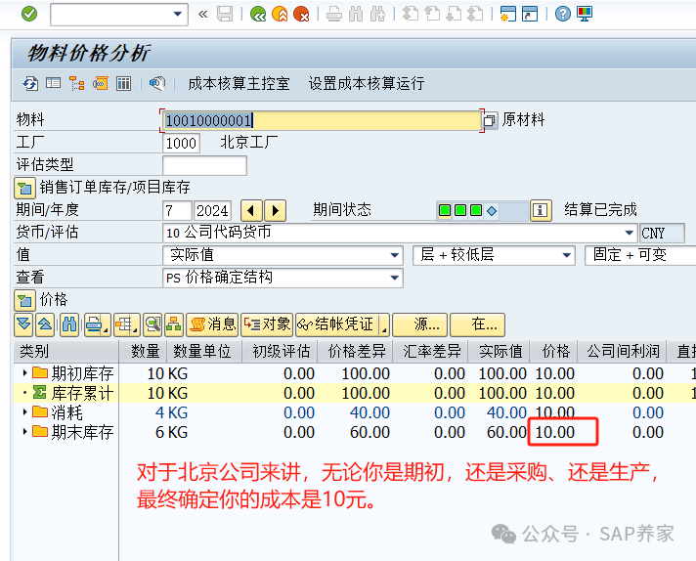Click the Print icon in grid toolbar
The image size is (696, 561).
tap(97, 324)
